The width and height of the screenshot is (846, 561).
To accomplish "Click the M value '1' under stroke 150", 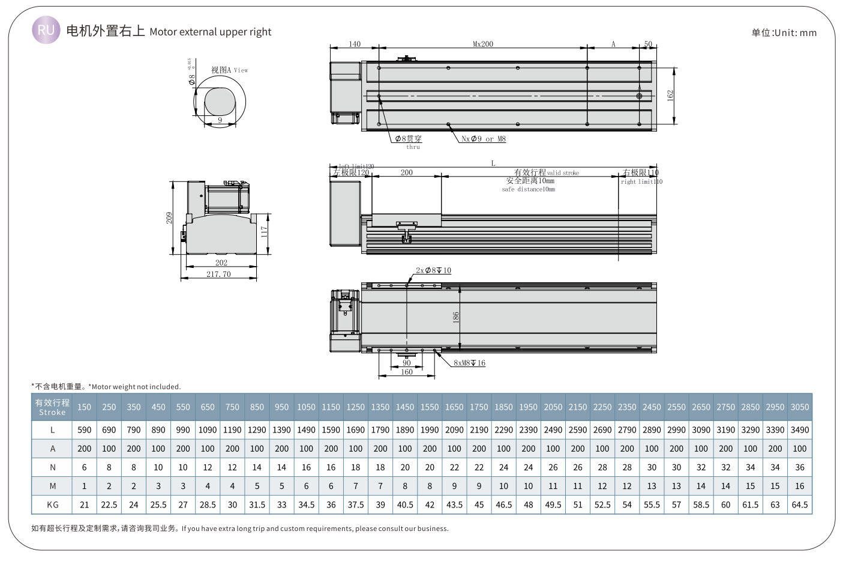I will point(85,486).
